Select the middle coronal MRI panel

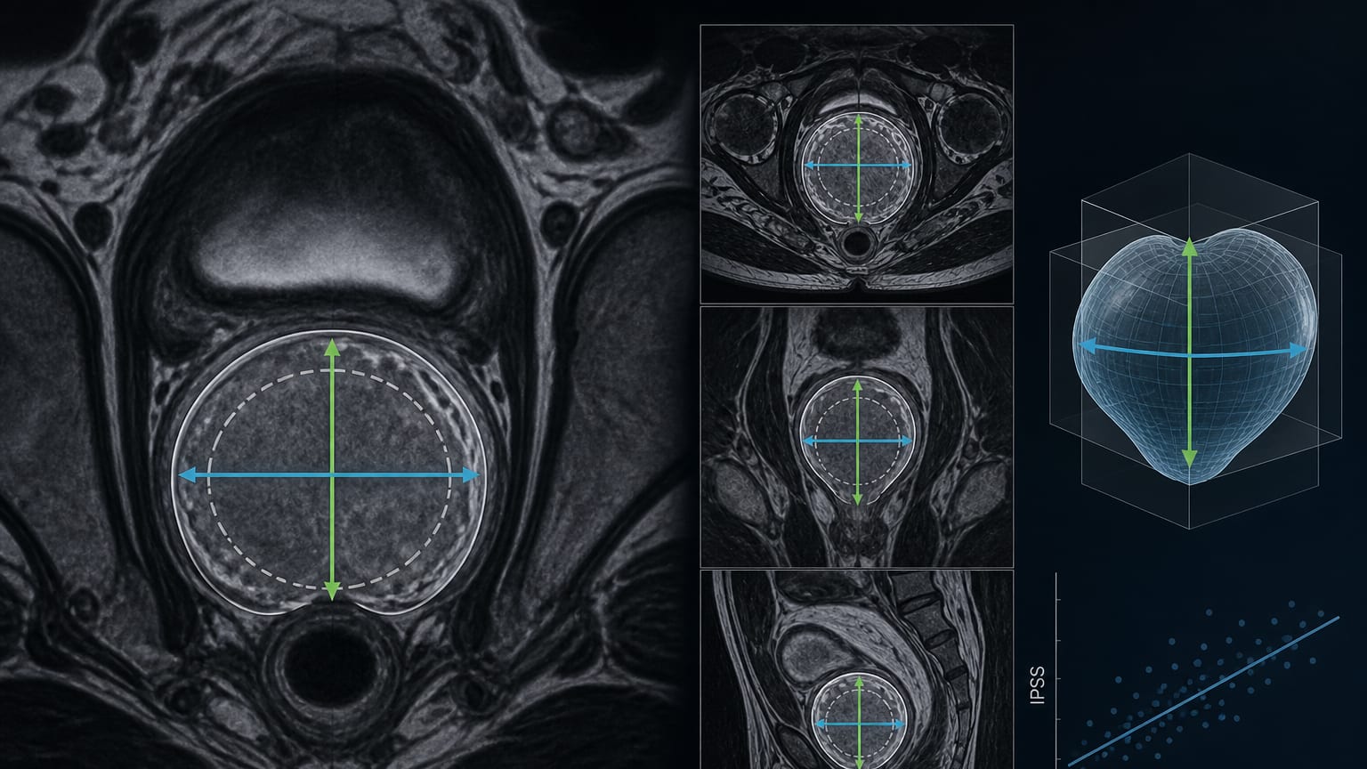(857, 437)
